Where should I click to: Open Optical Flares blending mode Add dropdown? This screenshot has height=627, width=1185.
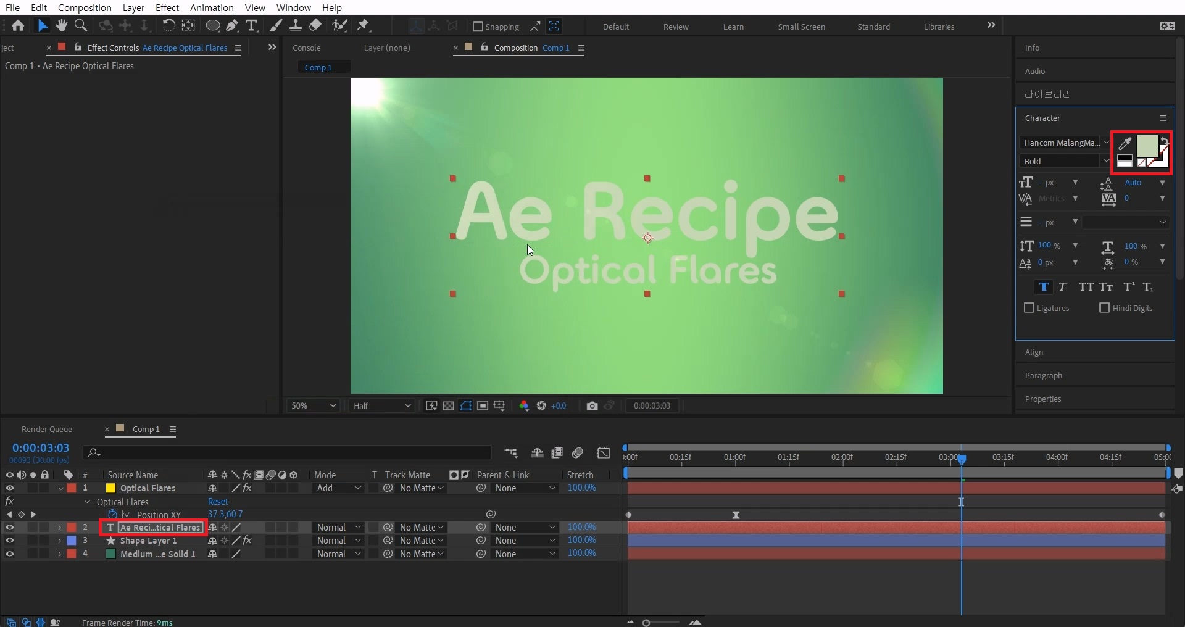pyautogui.click(x=338, y=488)
